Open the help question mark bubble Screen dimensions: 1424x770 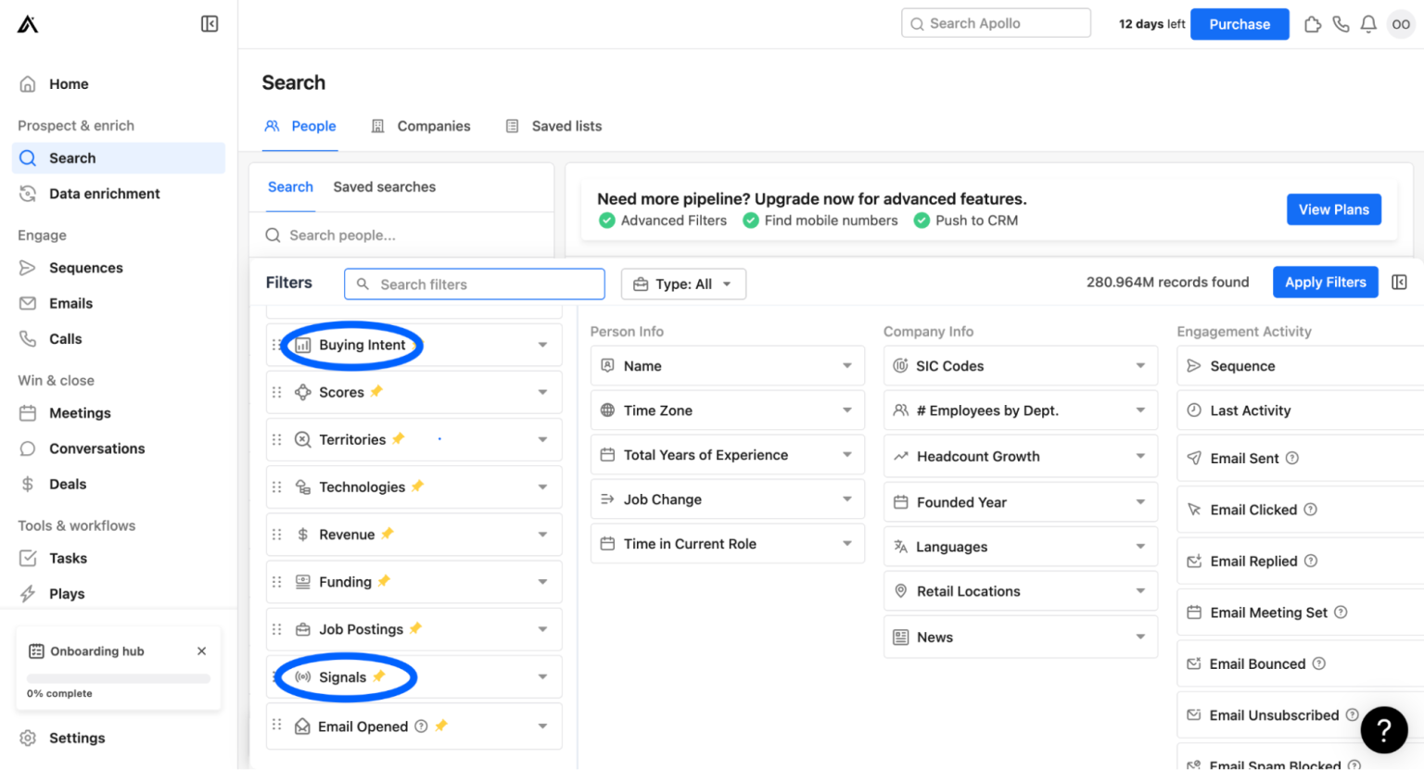coord(1383,730)
